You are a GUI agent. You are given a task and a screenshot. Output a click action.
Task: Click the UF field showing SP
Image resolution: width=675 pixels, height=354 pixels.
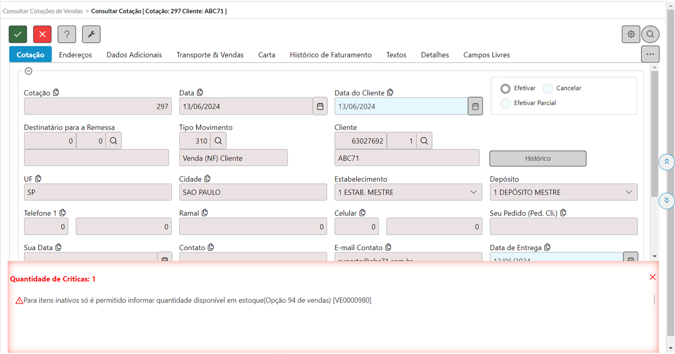[x=97, y=192]
